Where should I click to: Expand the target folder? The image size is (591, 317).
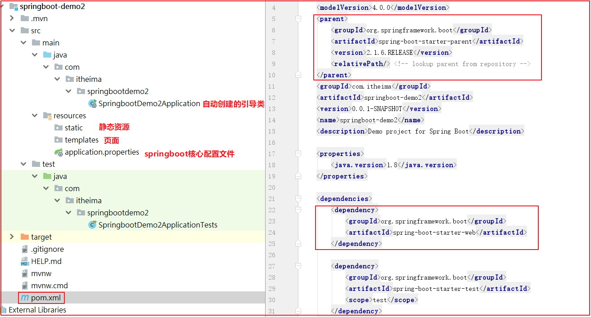12,237
